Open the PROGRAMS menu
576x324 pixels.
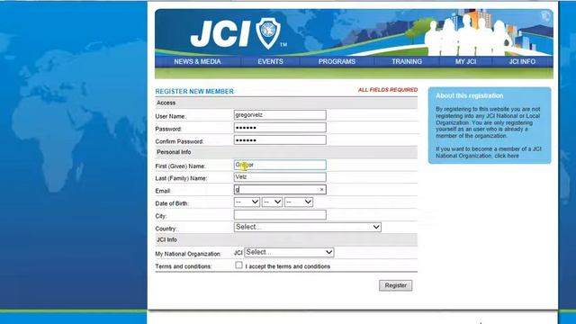coord(337,61)
